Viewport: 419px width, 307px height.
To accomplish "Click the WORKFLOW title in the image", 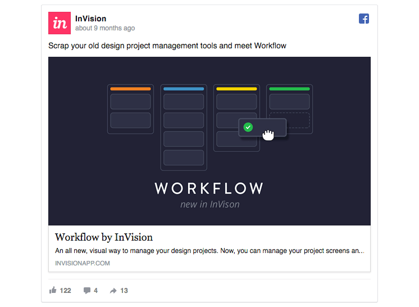I will coord(209,188).
